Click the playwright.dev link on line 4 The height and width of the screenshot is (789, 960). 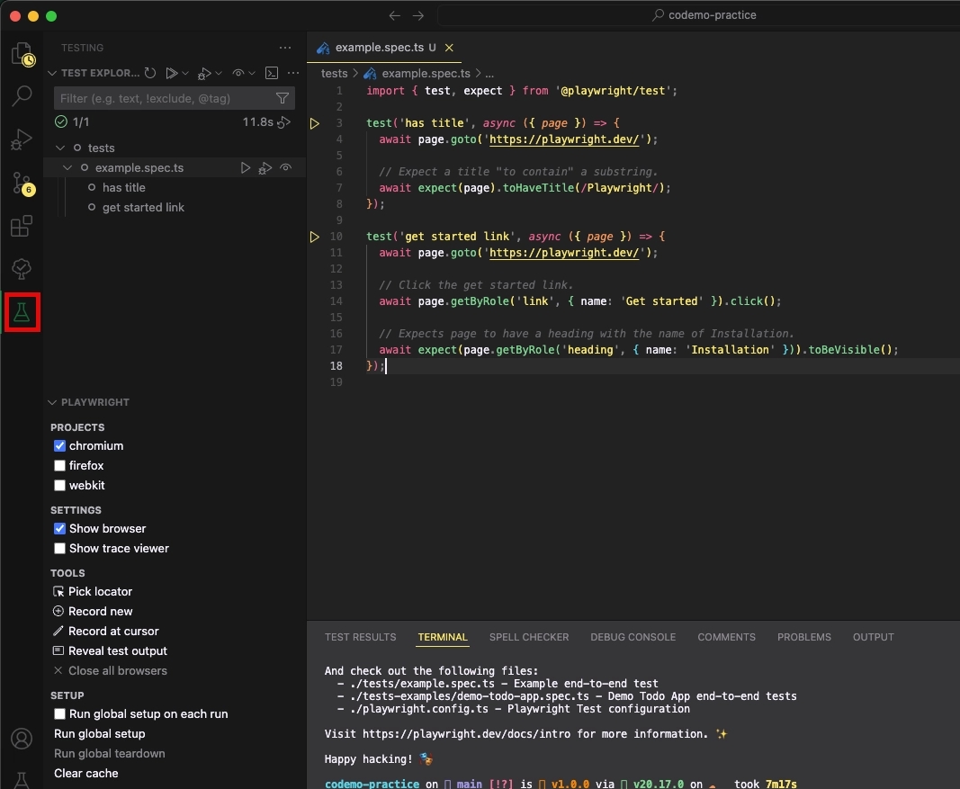564,139
